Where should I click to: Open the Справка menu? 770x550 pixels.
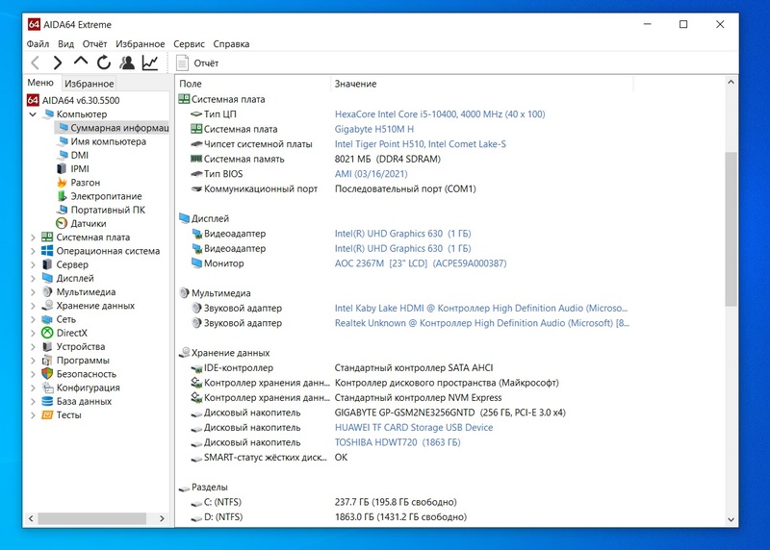[231, 43]
